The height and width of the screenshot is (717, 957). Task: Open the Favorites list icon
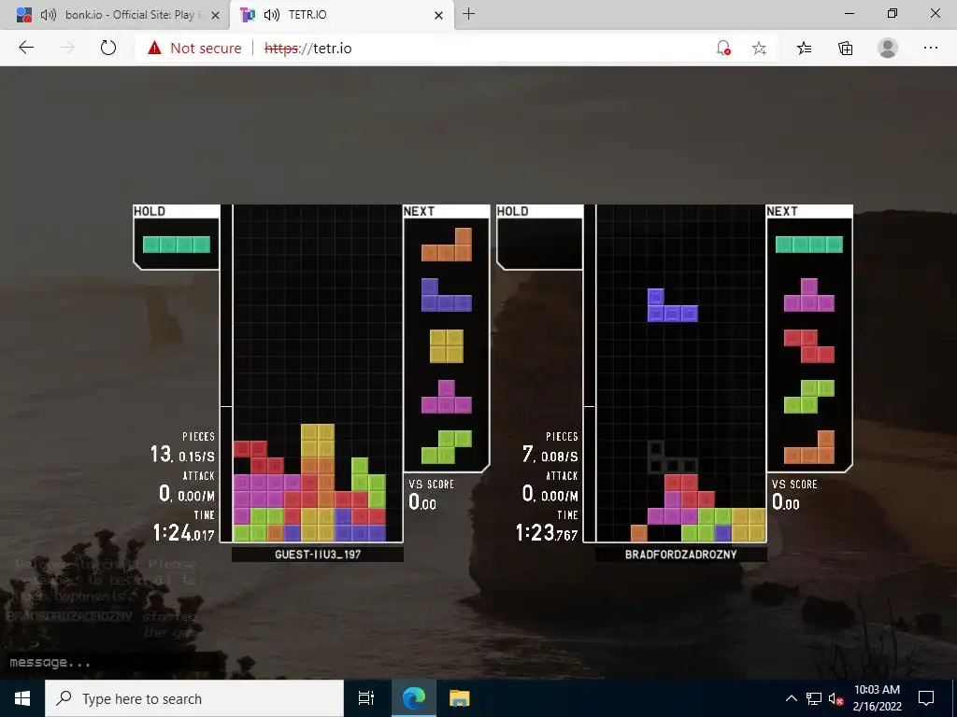[x=805, y=49]
